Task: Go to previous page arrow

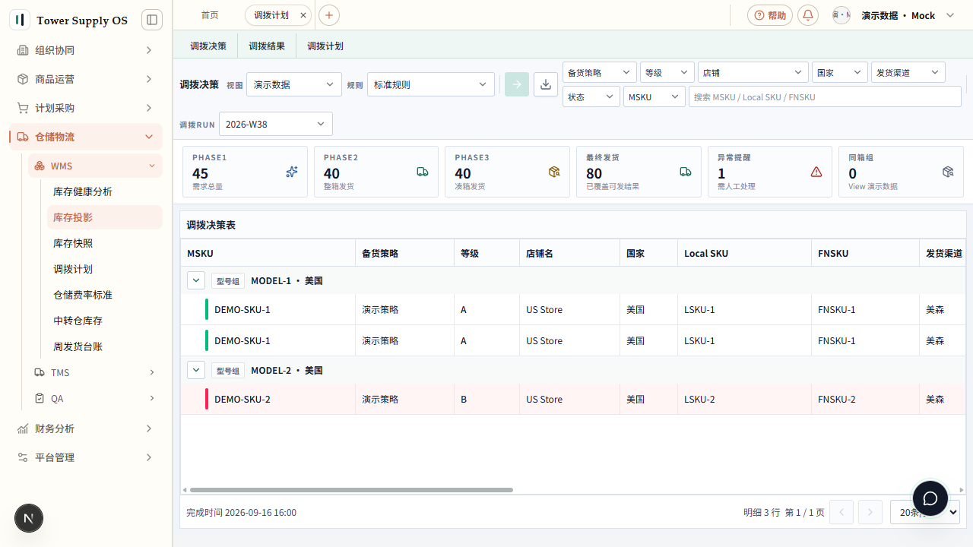Action: (x=841, y=512)
